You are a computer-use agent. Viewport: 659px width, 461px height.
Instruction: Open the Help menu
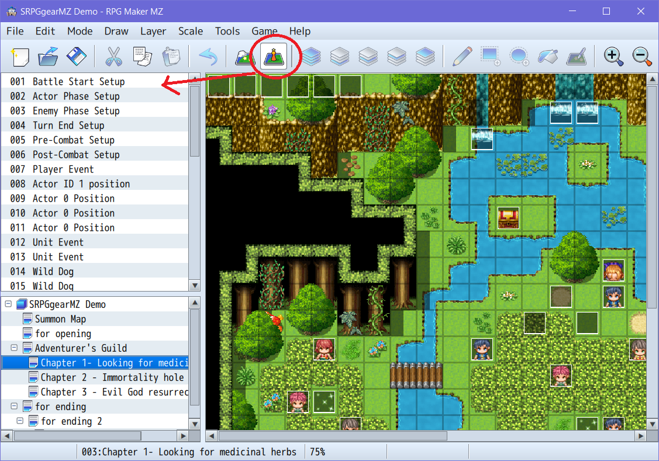(x=299, y=31)
